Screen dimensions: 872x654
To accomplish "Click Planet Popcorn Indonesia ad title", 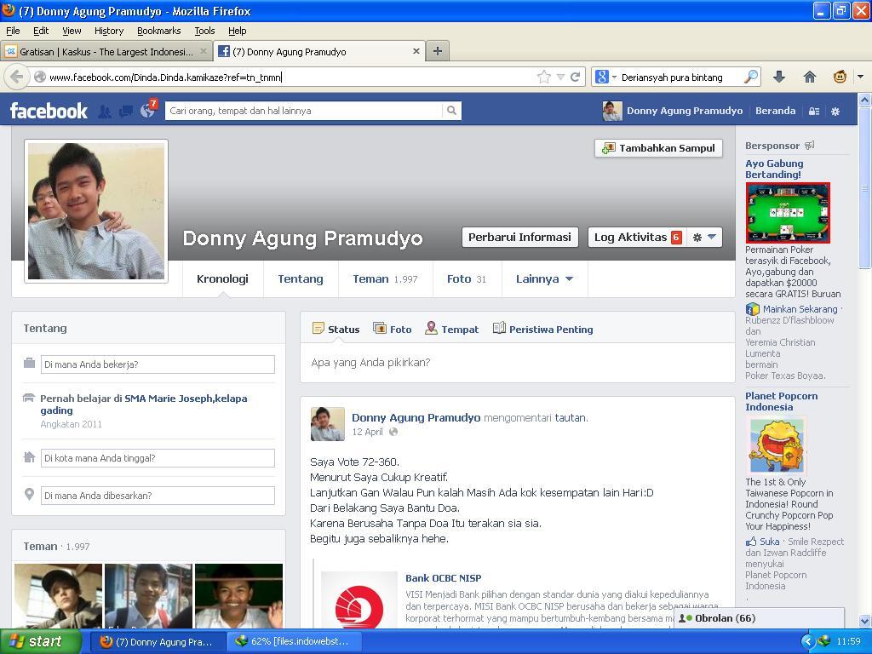I will tap(782, 401).
